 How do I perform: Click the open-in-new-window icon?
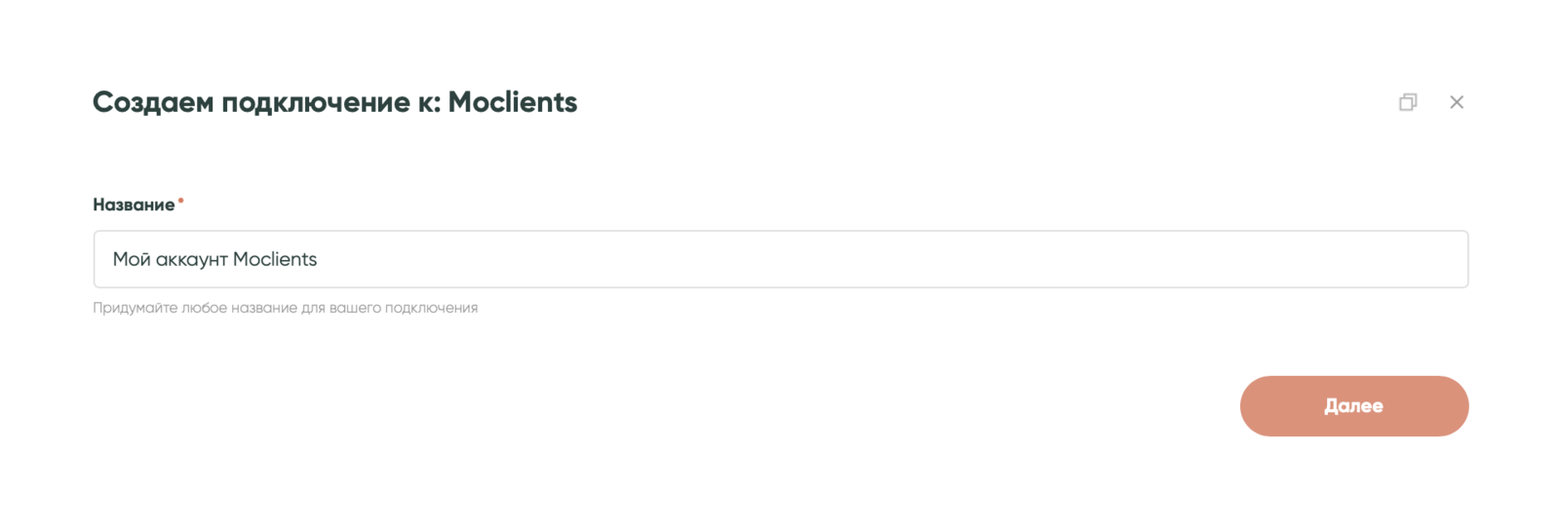[1408, 102]
